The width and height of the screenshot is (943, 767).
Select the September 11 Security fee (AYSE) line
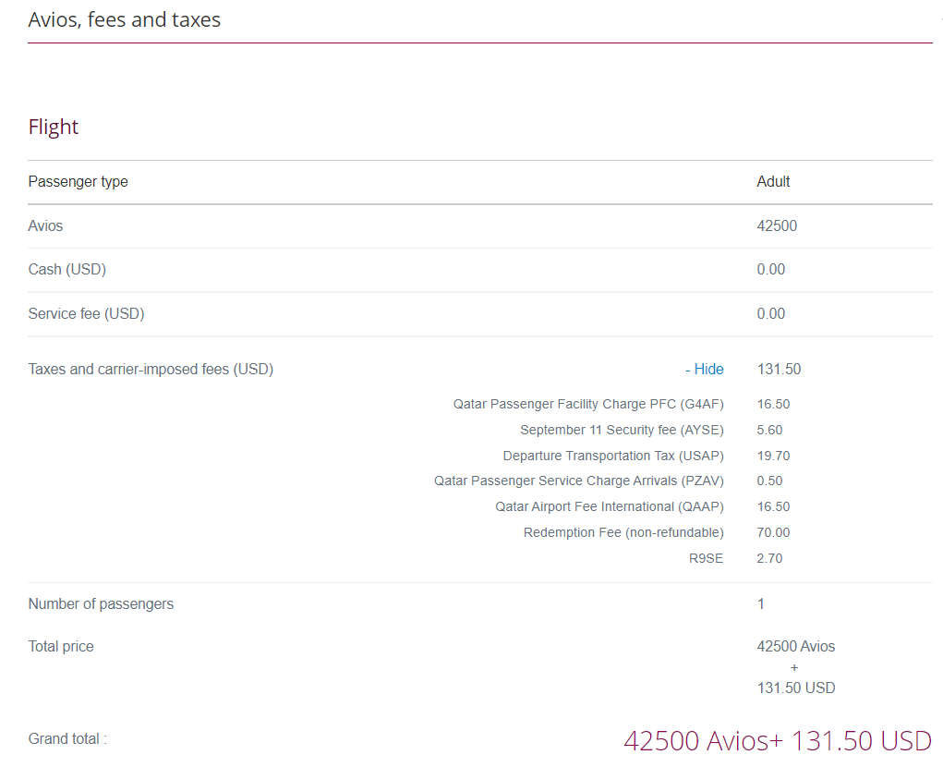621,429
